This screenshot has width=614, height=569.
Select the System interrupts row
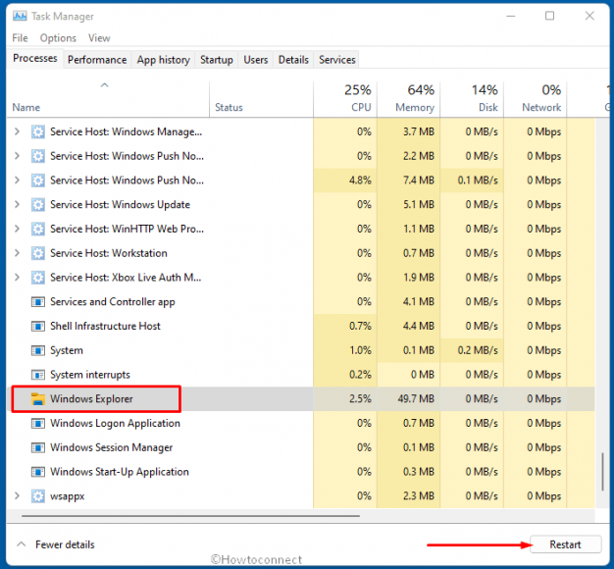pos(300,375)
